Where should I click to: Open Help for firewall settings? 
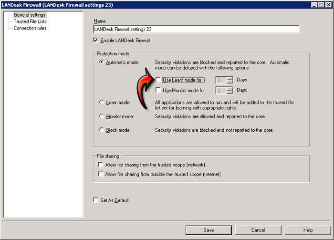pyautogui.click(x=308, y=230)
